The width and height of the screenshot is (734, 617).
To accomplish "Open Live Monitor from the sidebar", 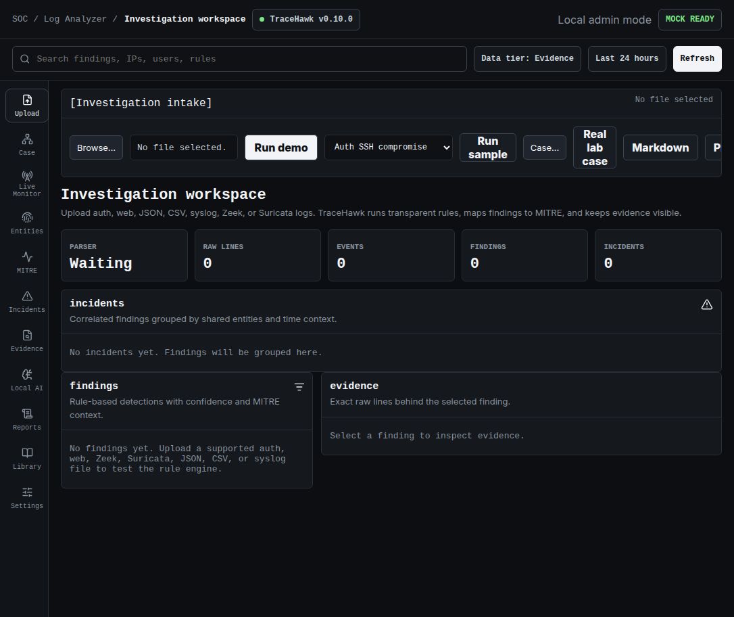I will [26, 184].
